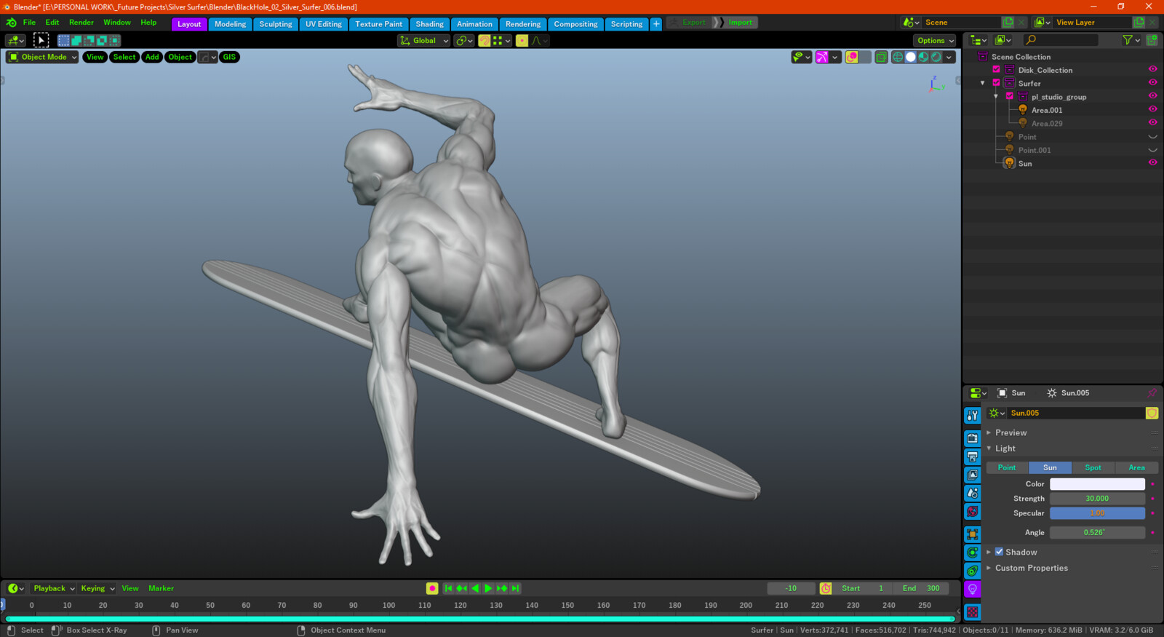This screenshot has height=637, width=1164.
Task: Open the View Layer properties tab
Action: point(973,475)
